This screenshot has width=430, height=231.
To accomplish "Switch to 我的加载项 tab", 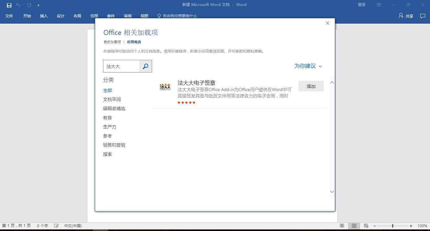I will click(112, 42).
